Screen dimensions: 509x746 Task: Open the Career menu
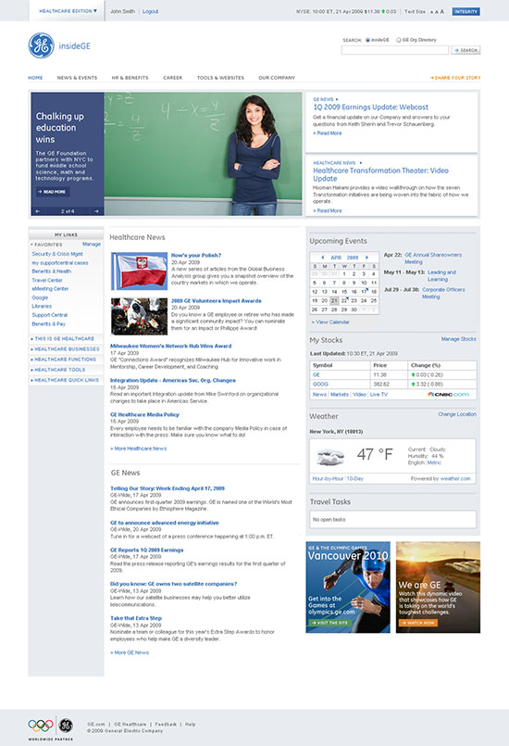172,78
